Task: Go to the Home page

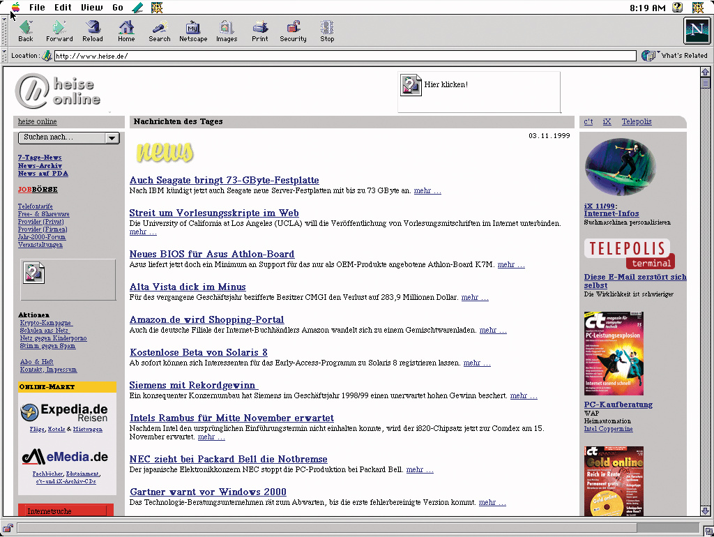Action: pyautogui.click(x=126, y=31)
